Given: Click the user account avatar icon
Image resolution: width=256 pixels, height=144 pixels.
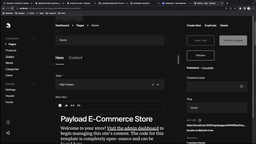Looking at the screenshot, I should tap(8, 122).
